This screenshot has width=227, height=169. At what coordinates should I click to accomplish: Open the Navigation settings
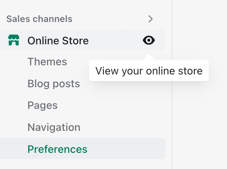pos(54,127)
